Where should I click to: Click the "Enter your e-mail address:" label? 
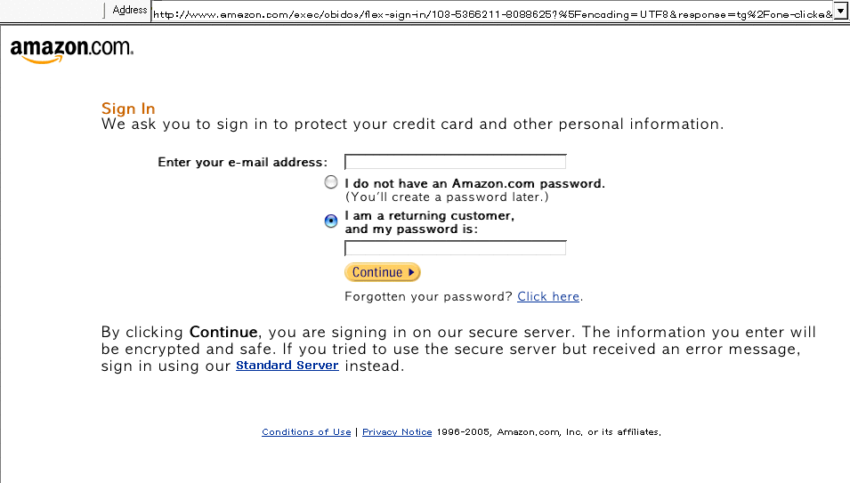(x=242, y=162)
